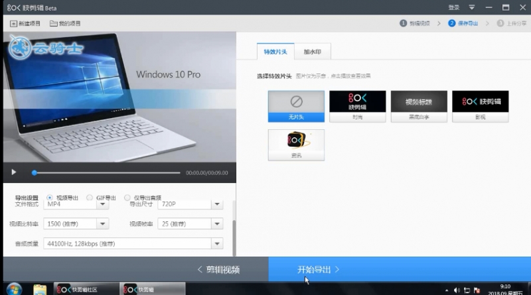The image size is (531, 295).
Task: Switch to the 加水印 tab
Action: coord(312,52)
